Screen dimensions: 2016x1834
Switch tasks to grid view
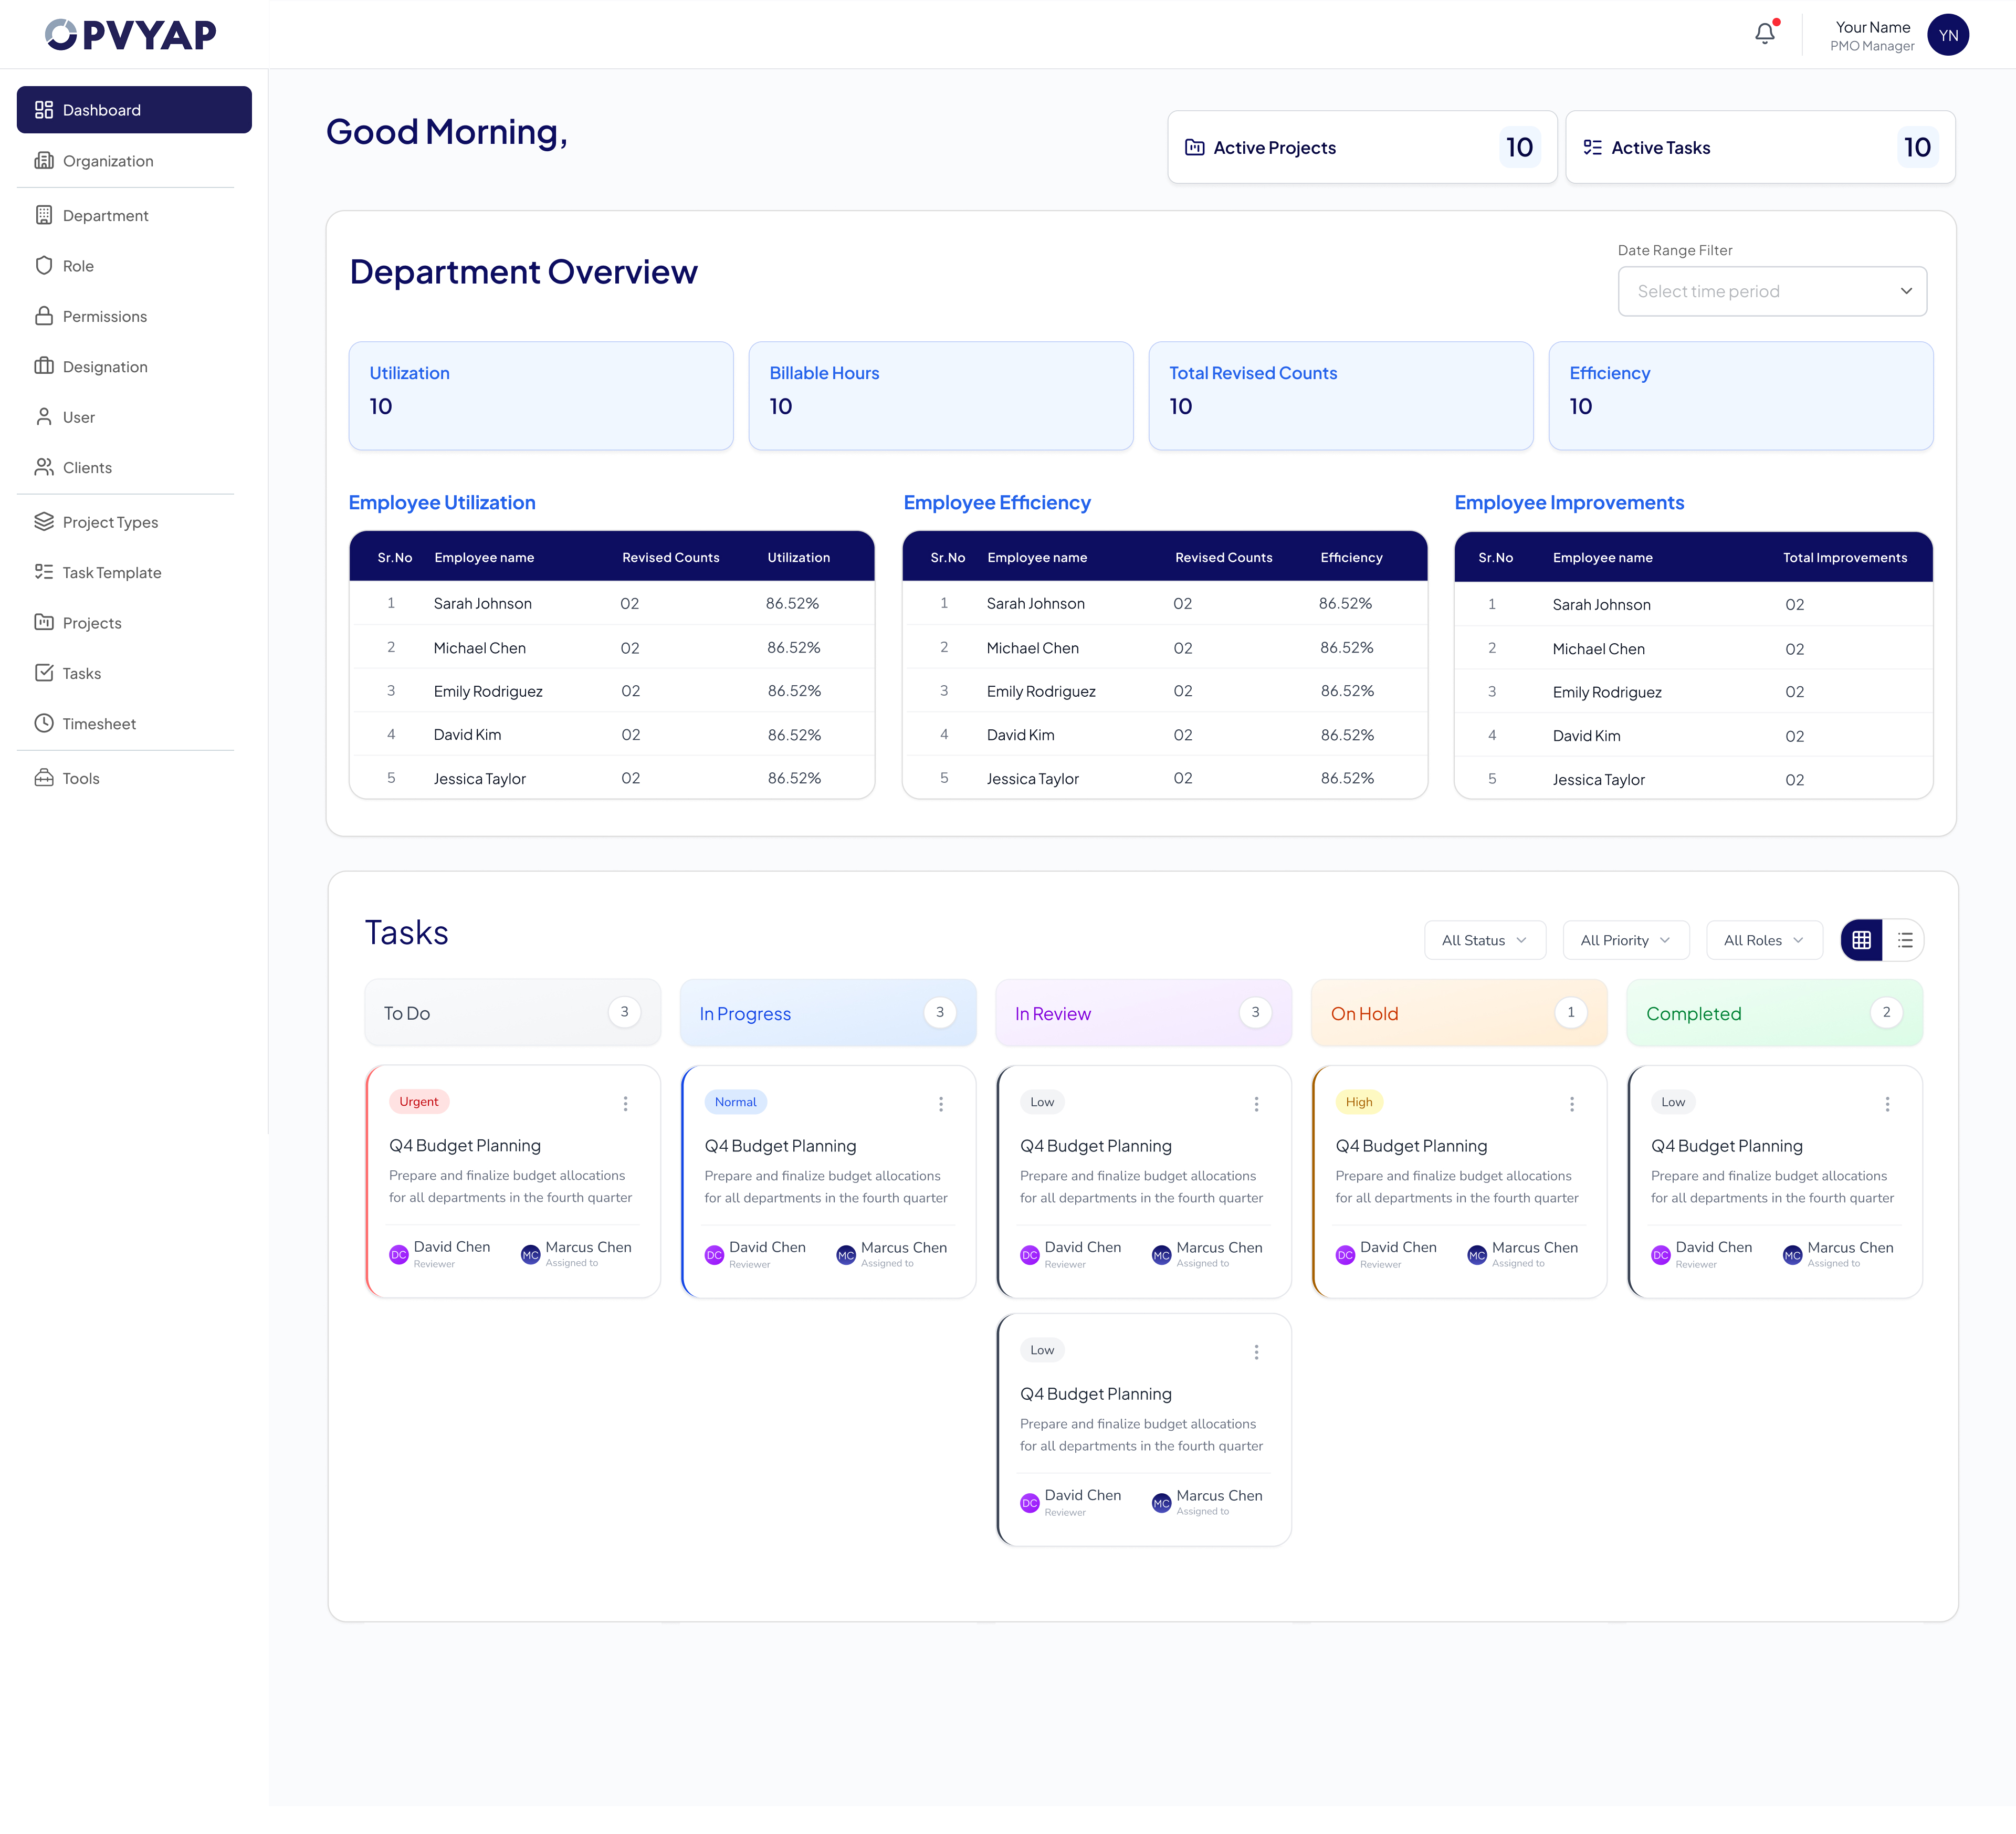tap(1861, 940)
